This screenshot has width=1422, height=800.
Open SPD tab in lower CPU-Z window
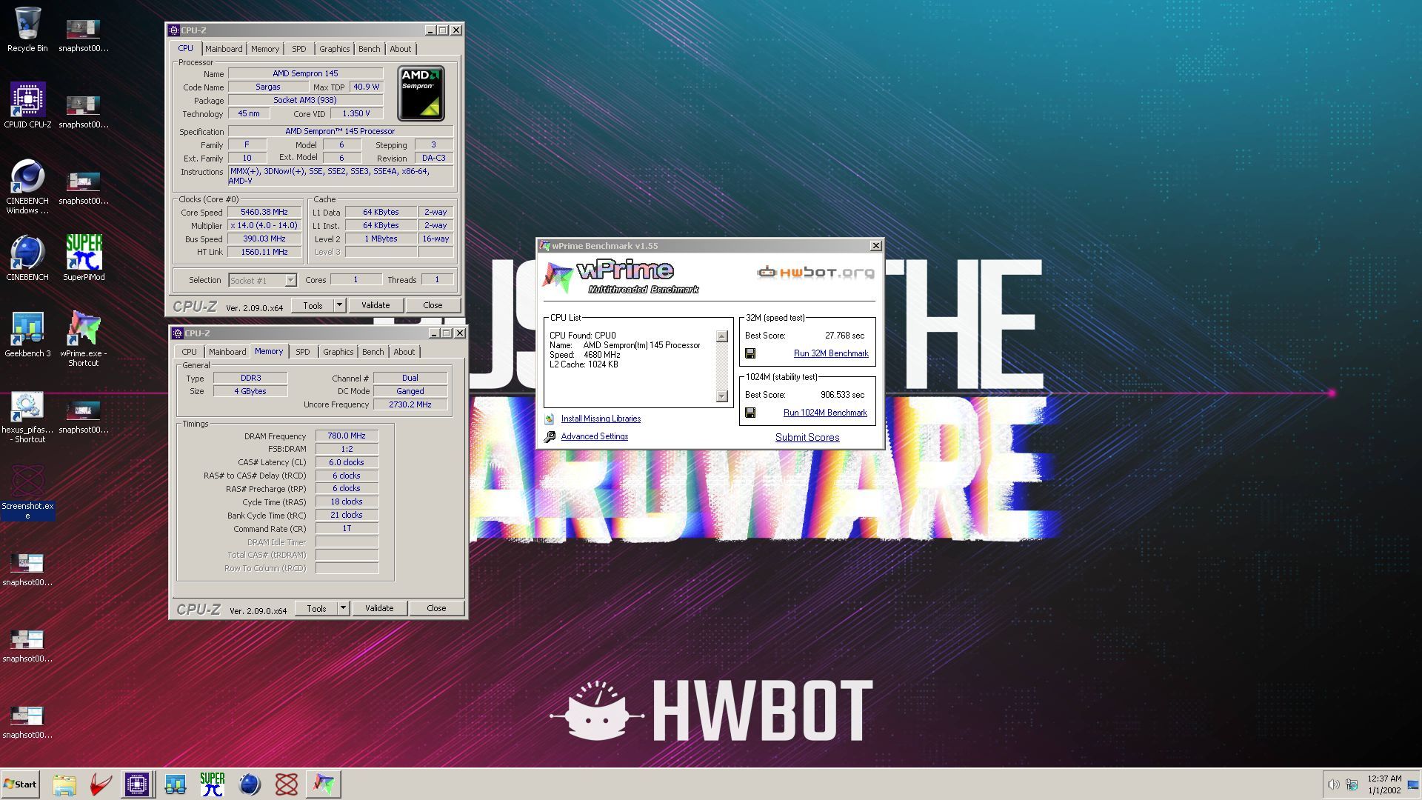(x=303, y=352)
